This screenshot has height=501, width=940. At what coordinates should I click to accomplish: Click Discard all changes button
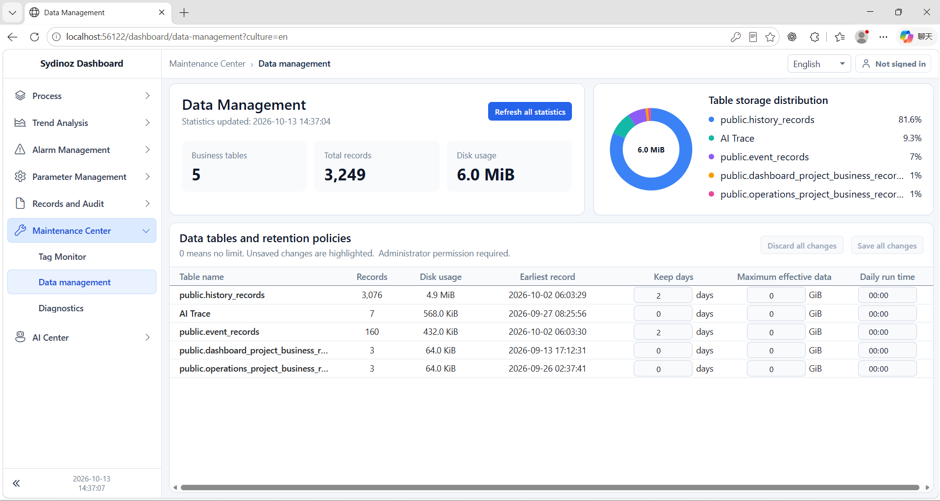click(802, 246)
